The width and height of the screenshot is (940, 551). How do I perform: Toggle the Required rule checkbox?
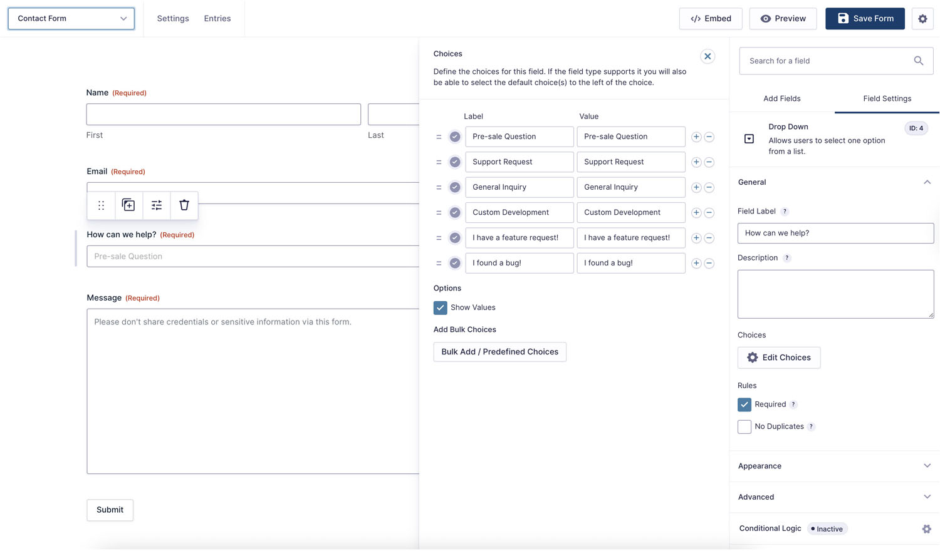click(744, 404)
